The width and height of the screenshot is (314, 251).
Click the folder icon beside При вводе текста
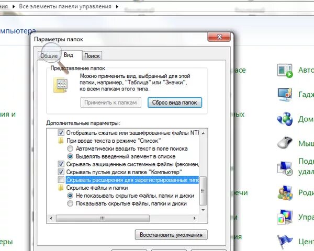61,141
